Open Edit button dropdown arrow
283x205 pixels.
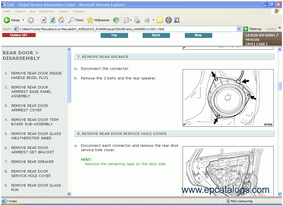153,20
